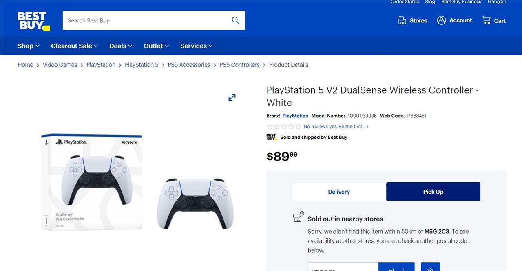Expand product image to fullscreen
Viewport: 522px width, 271px height.
tap(232, 97)
